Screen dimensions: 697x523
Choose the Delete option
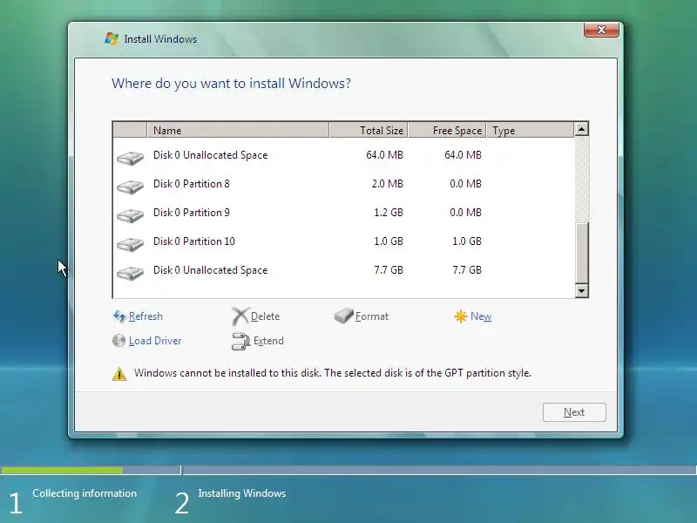click(265, 316)
